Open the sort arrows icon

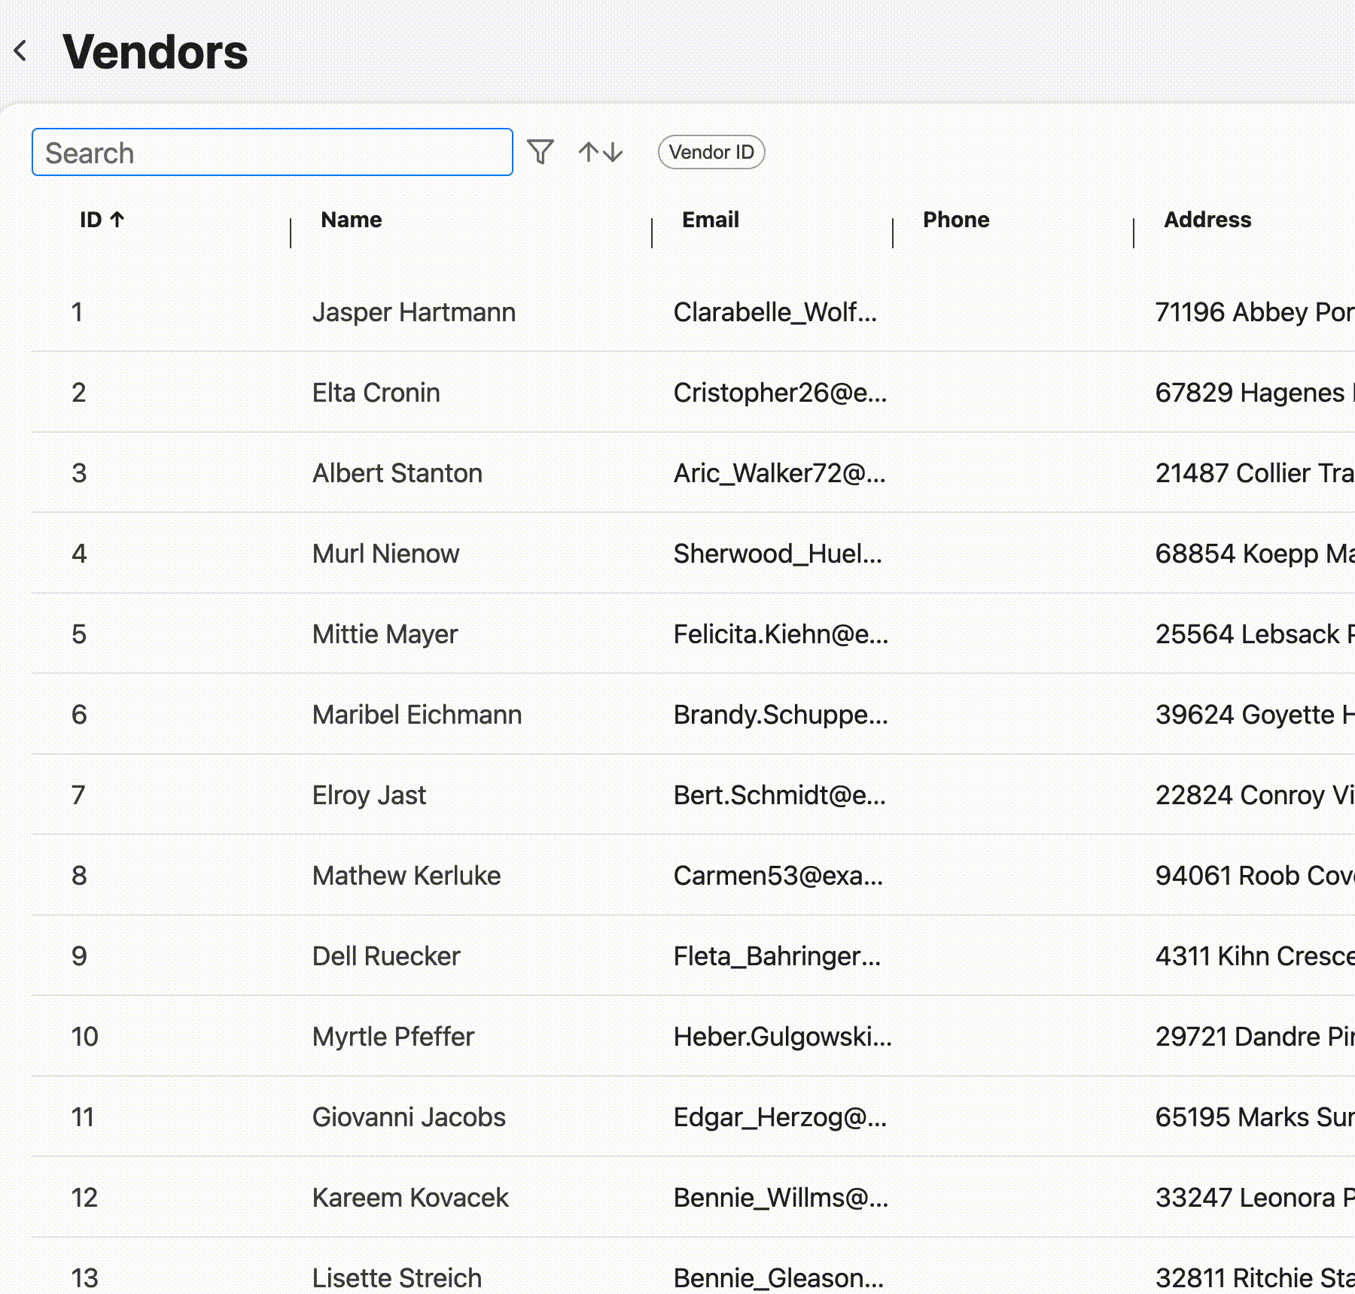[x=601, y=152]
